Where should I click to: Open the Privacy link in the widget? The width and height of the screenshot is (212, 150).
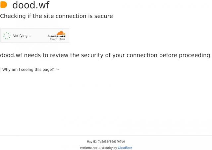point(53,39)
